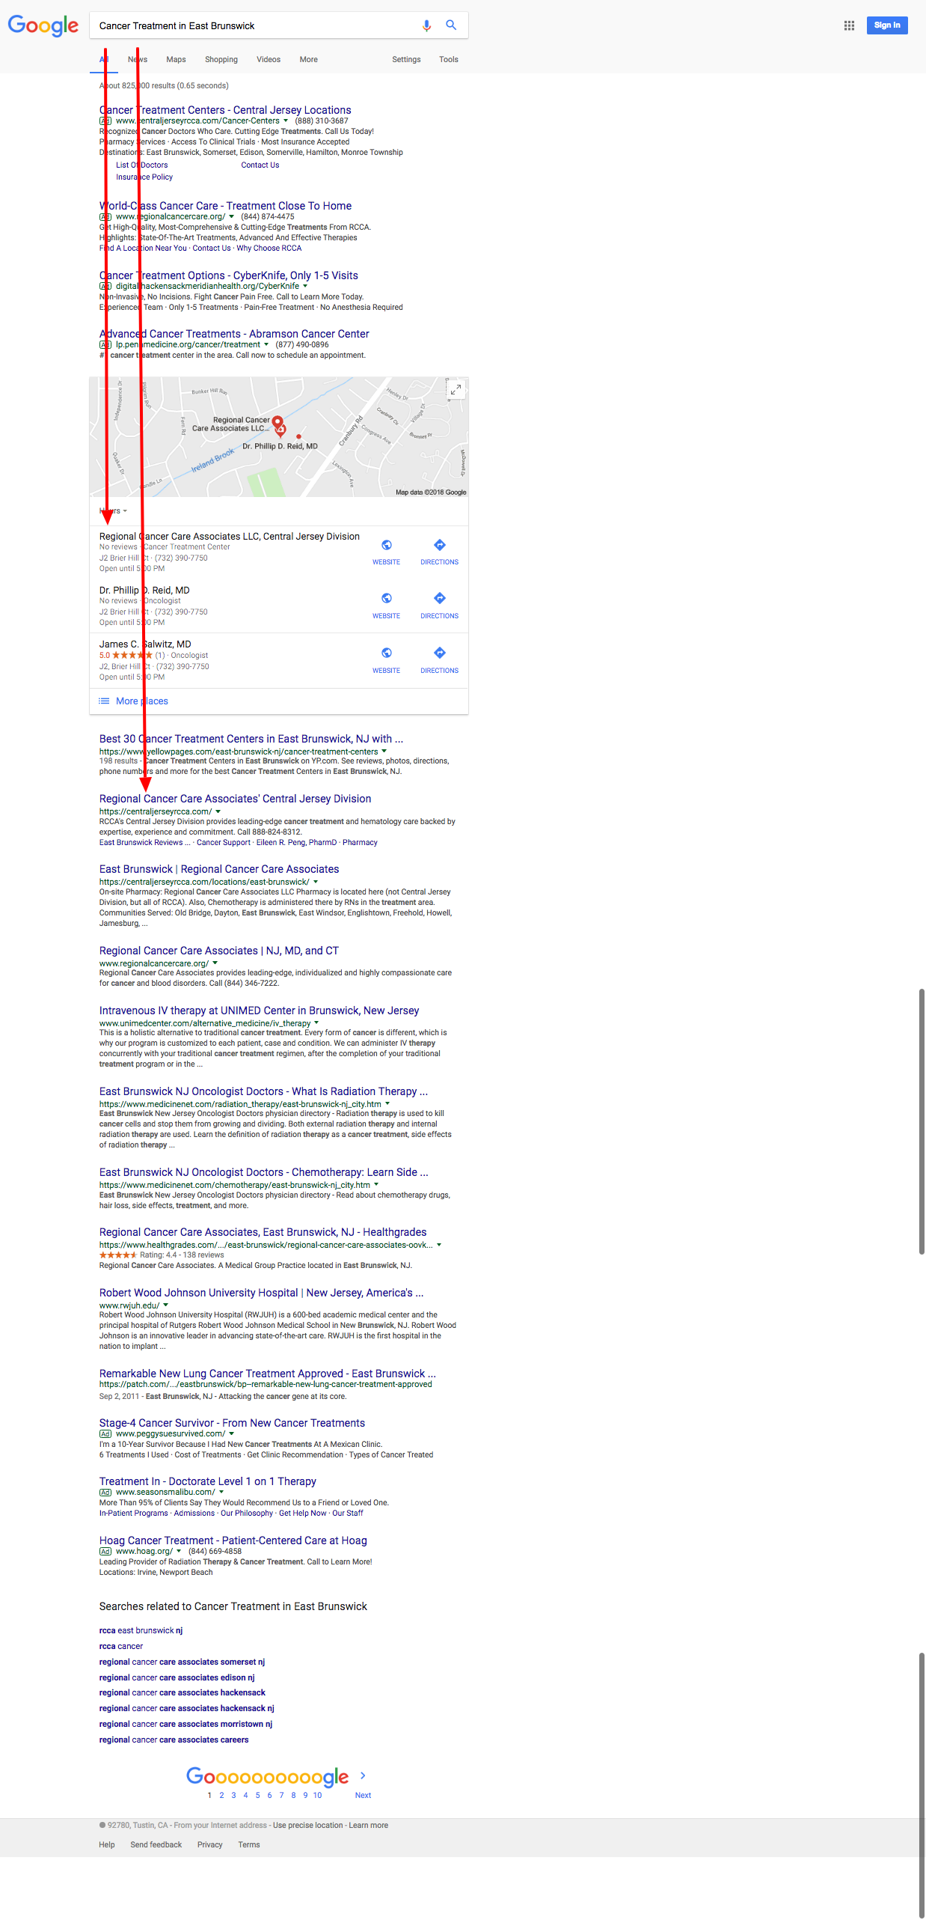Open Hoag Cancer Treatment ad link
This screenshot has width=926, height=1920.
point(233,1540)
